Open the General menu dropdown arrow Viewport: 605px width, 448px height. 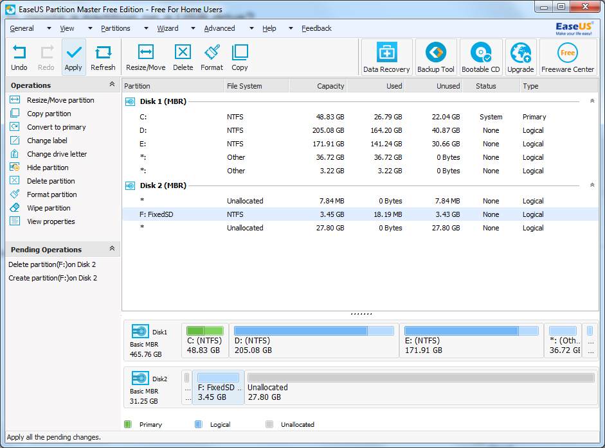point(49,28)
